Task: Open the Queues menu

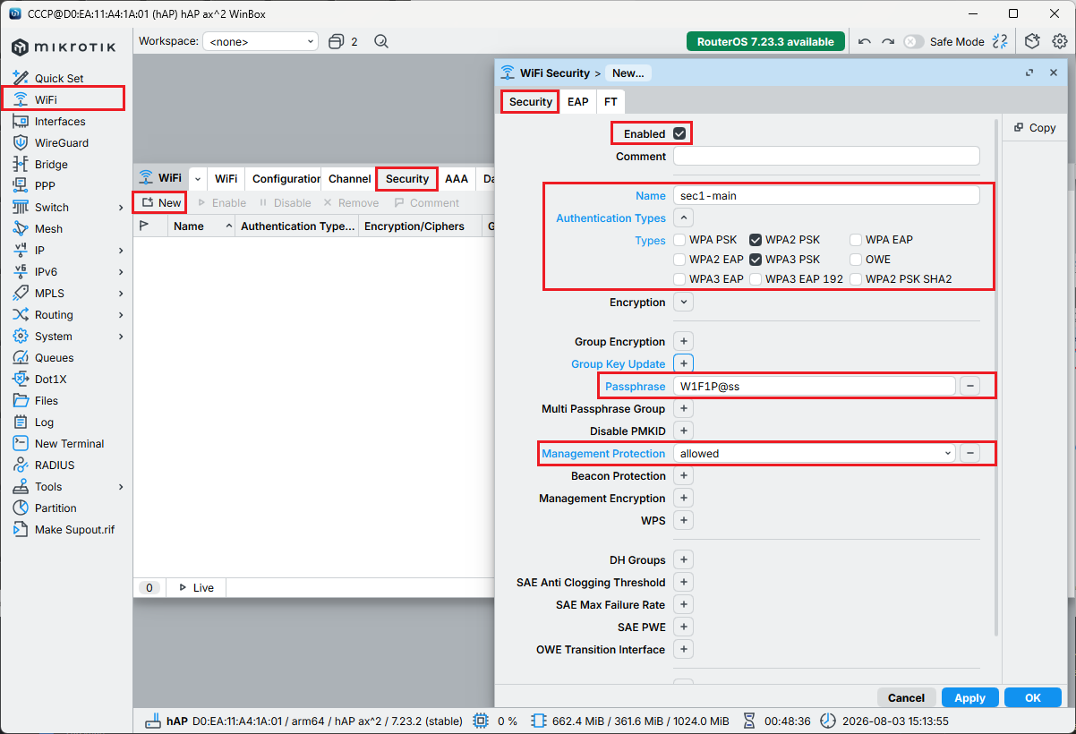Action: (54, 357)
